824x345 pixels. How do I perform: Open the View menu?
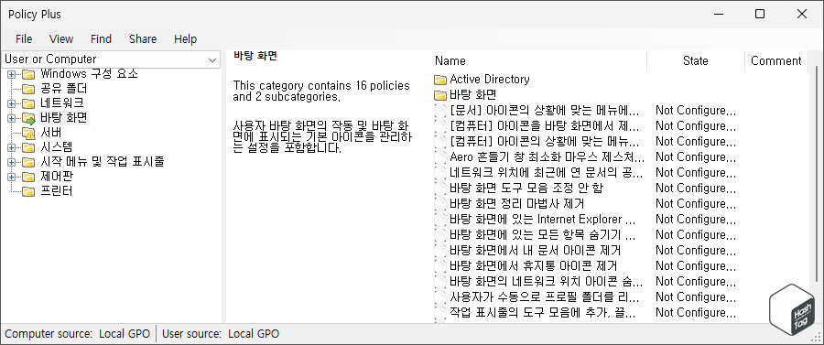(x=61, y=38)
